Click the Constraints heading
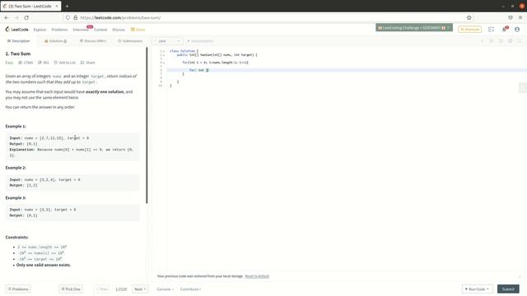Image resolution: width=527 pixels, height=296 pixels. click(16, 238)
